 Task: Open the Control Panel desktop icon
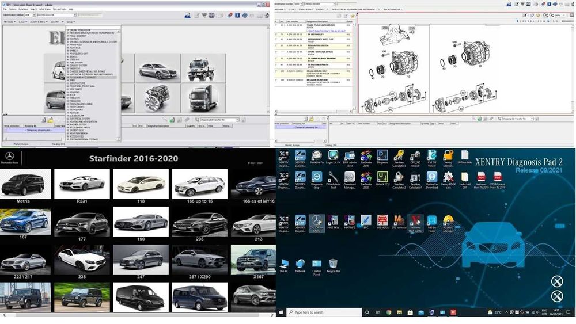tap(317, 268)
